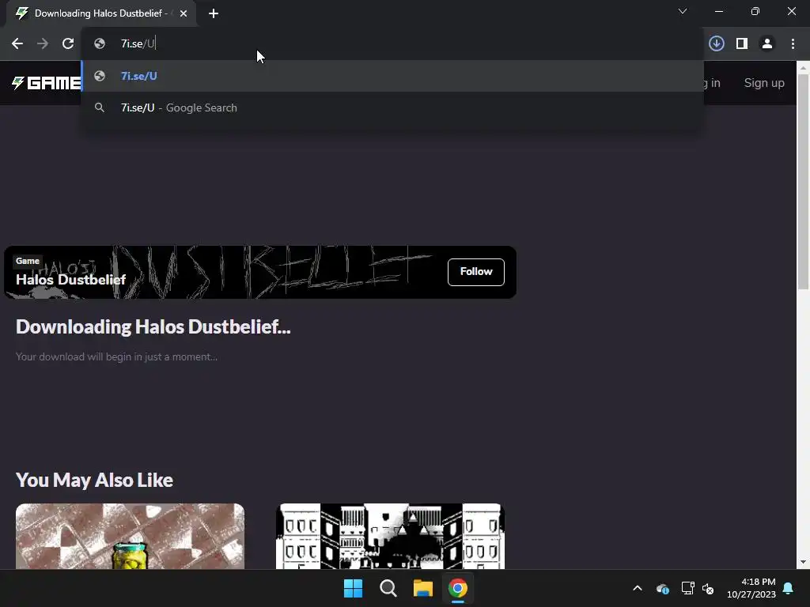Open Windows taskbar search
The width and height of the screenshot is (810, 607).
[388, 588]
